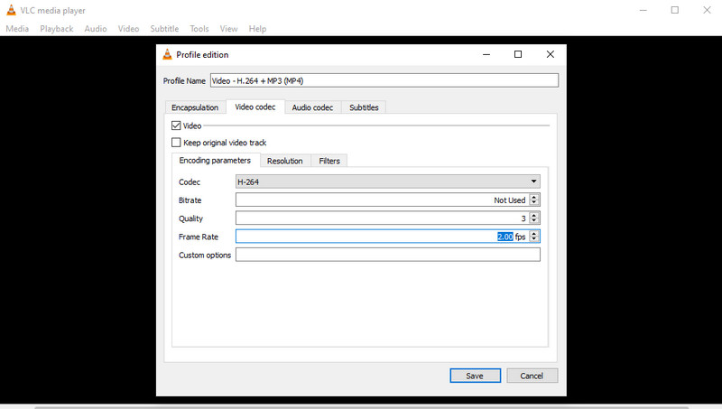Maximize the Profile edition dialog
Image resolution: width=722 pixels, height=409 pixels.
tap(517, 54)
